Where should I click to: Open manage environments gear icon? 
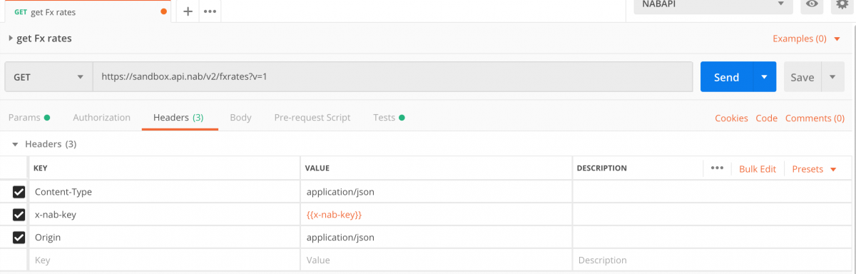point(842,4)
